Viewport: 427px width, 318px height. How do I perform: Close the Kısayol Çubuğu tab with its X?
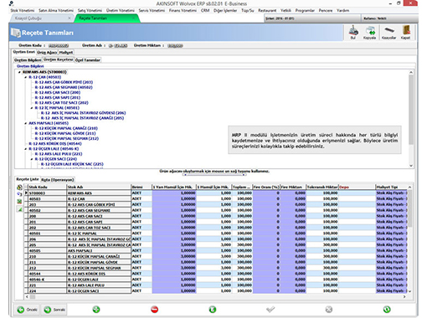[x=69, y=18]
